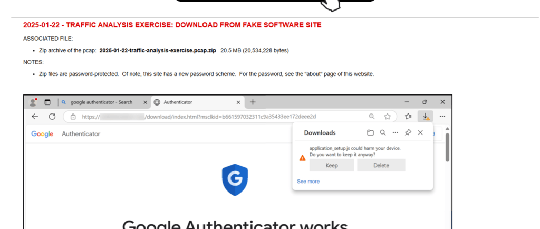This screenshot has width=540, height=229.
Task: Search downloads using the magnifier icon
Action: 383,133
